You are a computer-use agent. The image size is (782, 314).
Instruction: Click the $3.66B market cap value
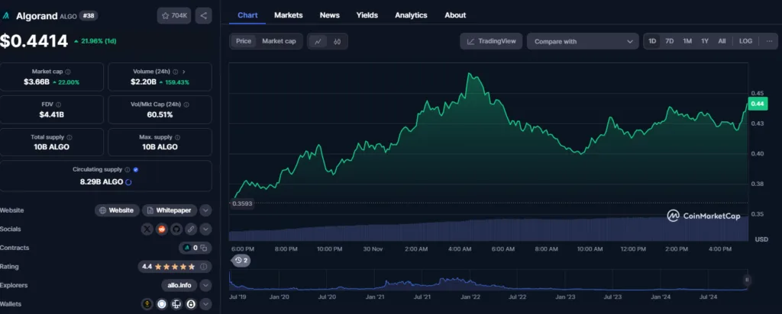(37, 82)
